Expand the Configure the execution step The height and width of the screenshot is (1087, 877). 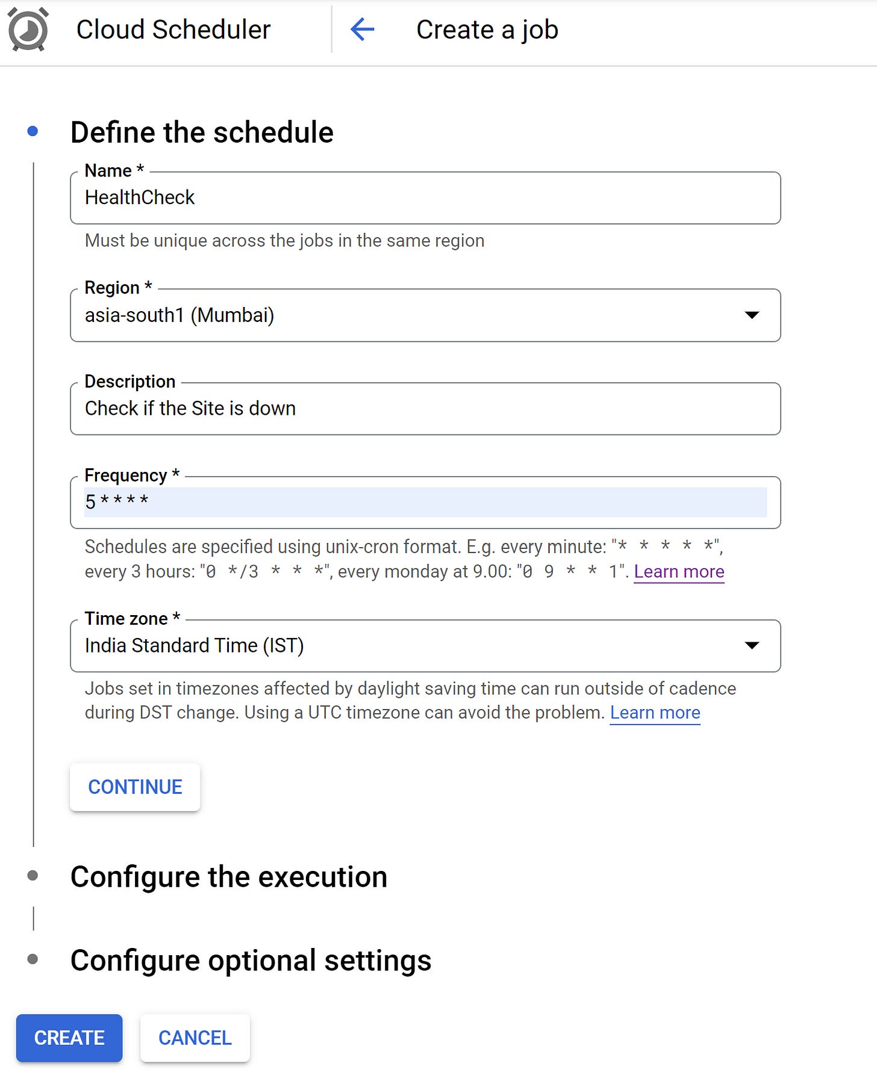[229, 876]
